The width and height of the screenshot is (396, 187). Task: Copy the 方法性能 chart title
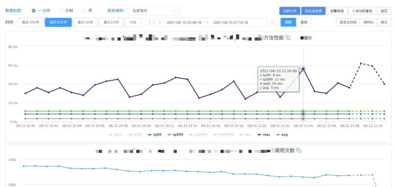coord(288,38)
